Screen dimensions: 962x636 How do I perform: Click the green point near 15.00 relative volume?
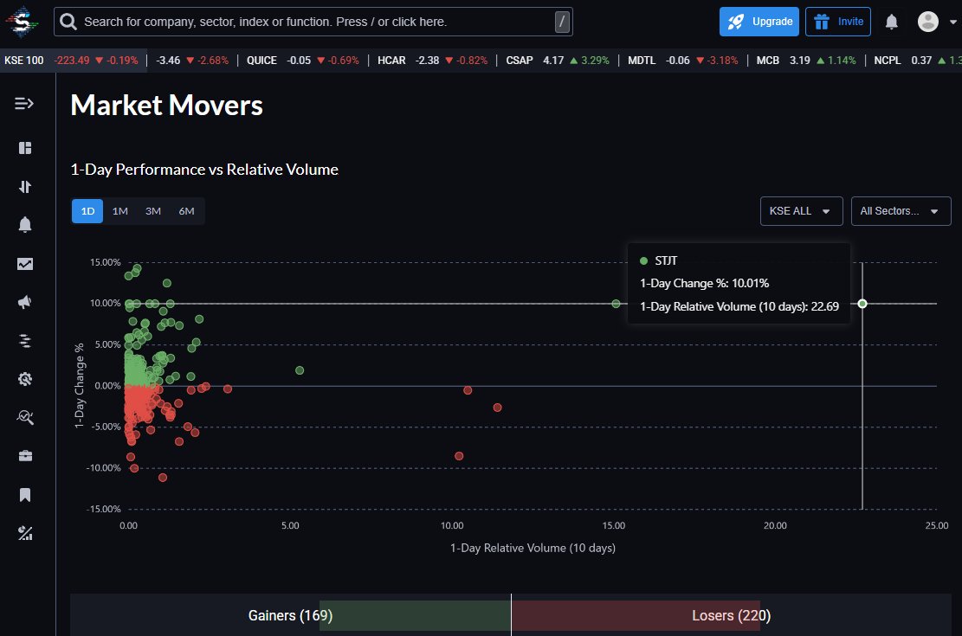616,304
